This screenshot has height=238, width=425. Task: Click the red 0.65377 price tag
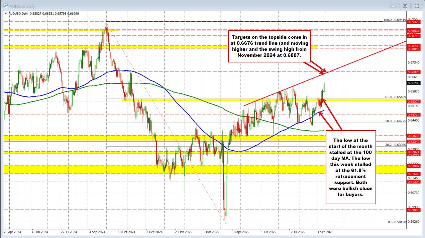pos(413,101)
